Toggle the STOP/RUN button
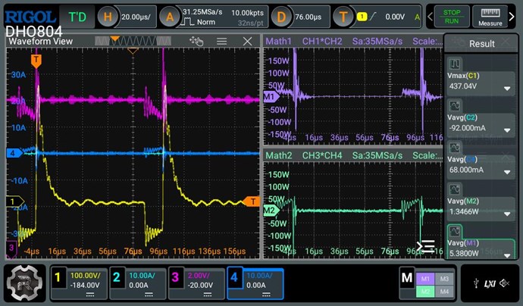This screenshot has height=306, width=523. click(x=452, y=17)
